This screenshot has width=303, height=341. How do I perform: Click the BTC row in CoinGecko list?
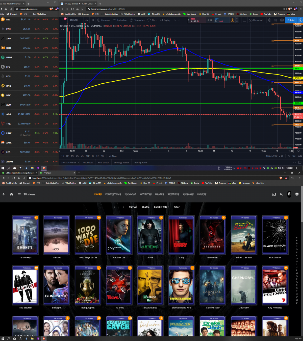(29, 19)
